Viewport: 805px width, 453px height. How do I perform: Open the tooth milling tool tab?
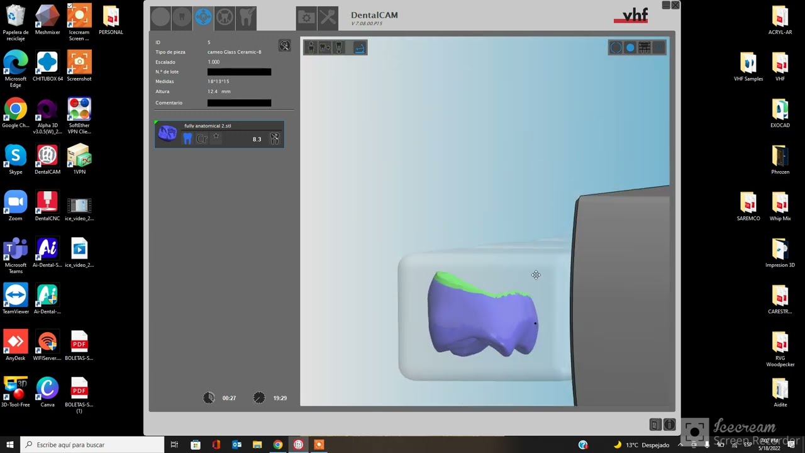click(x=246, y=17)
